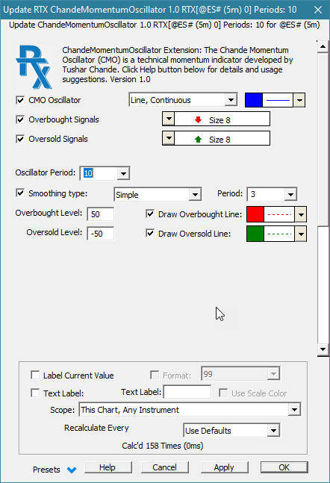This screenshot has width=330, height=483.
Task: Pick the green Oversold line color swatch
Action: [255, 234]
